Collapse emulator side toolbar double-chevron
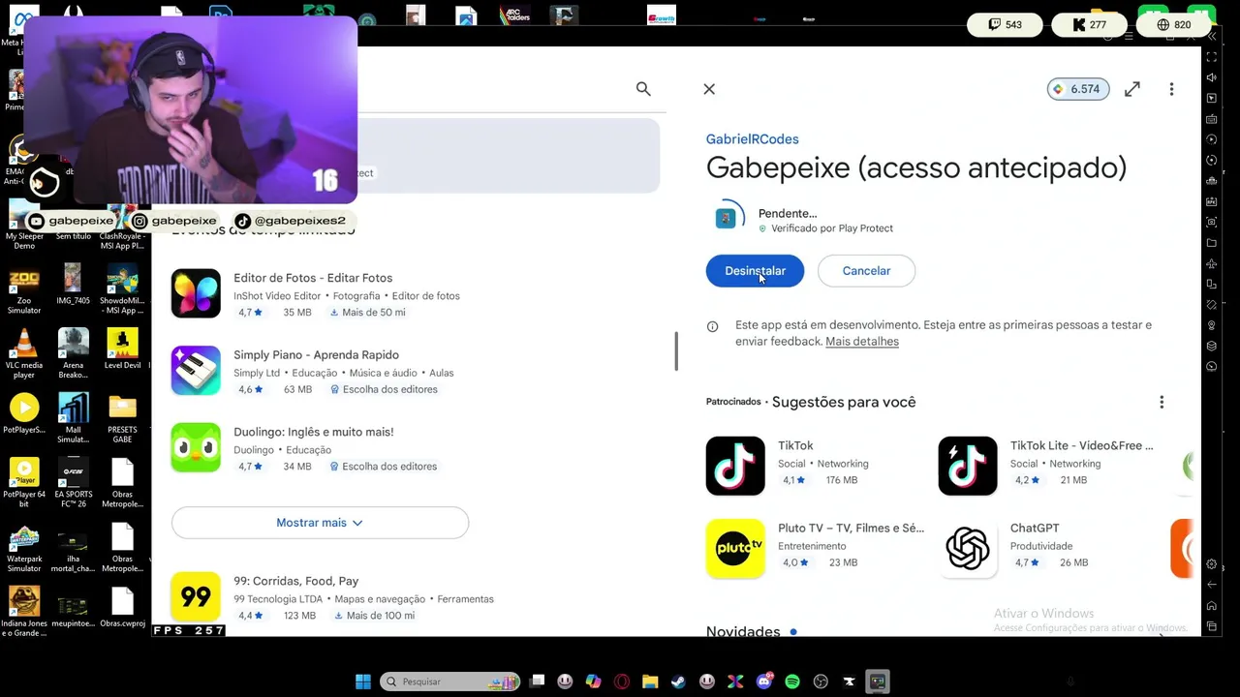This screenshot has height=697, width=1240. tap(1211, 37)
